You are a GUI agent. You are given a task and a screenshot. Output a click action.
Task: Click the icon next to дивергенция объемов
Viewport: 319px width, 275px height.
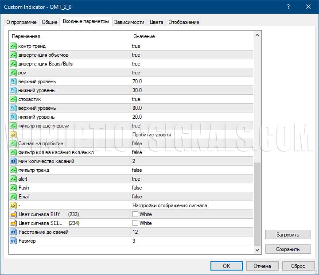[x=13, y=55]
